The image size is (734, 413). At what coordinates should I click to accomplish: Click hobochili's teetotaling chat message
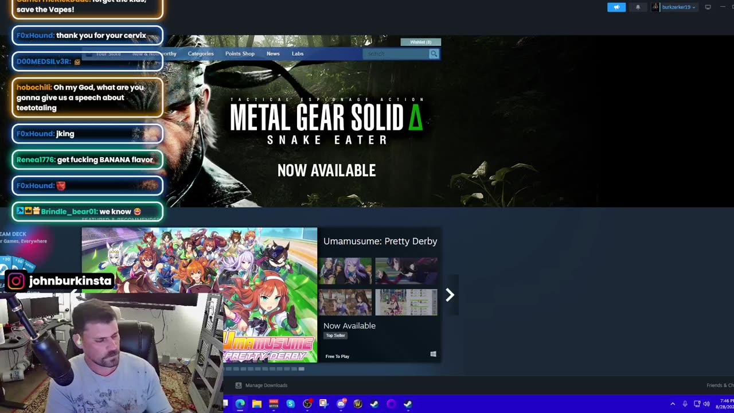(87, 98)
